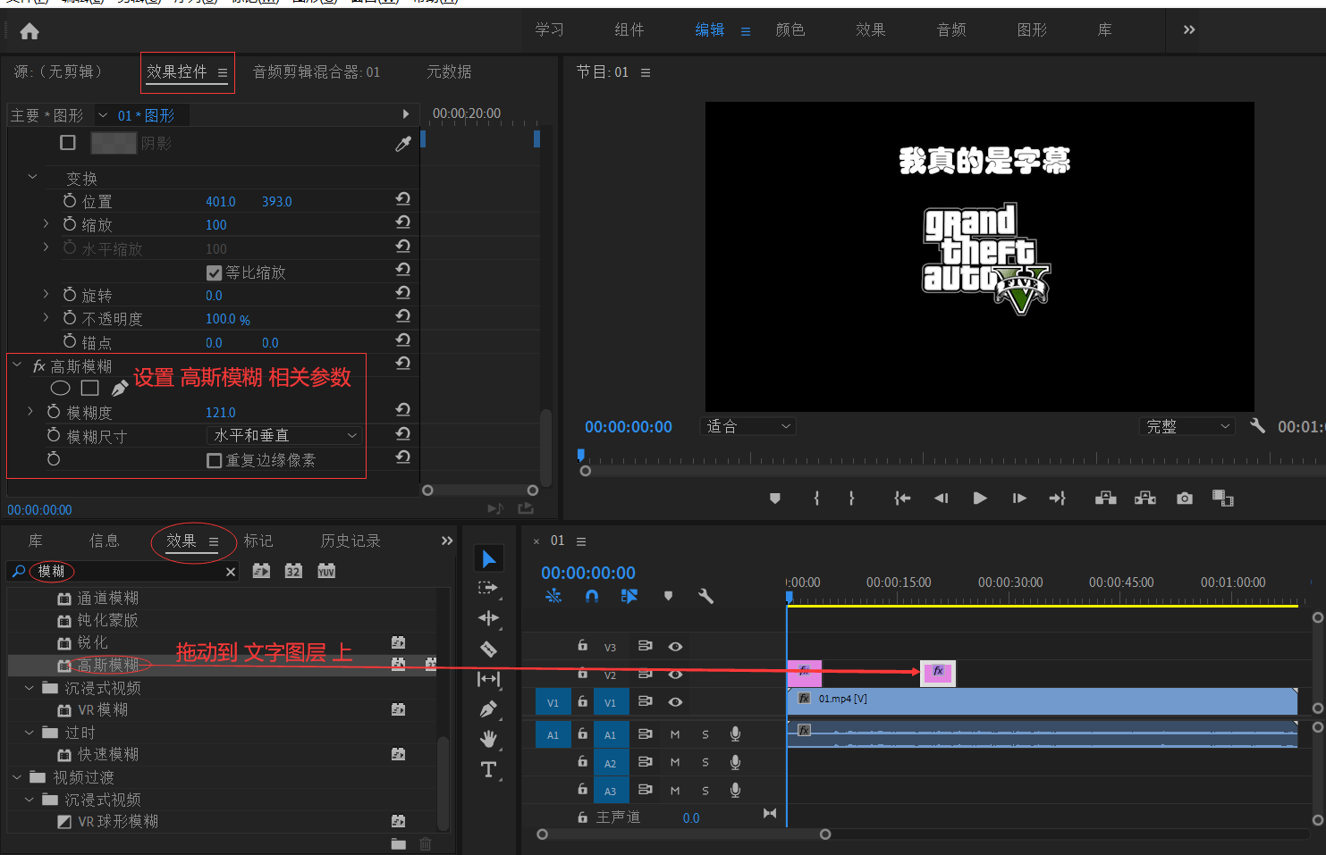Select the Slip tool
This screenshot has height=855, width=1326.
[x=488, y=679]
